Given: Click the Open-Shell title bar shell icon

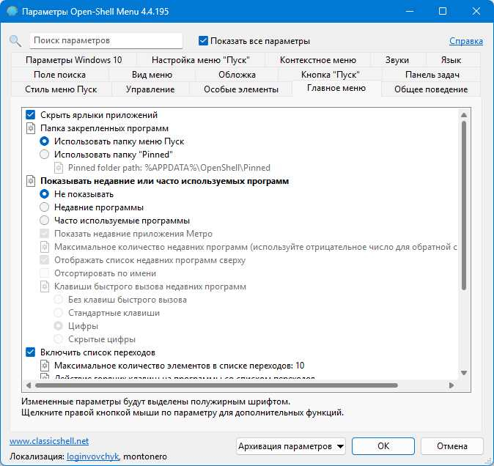Looking at the screenshot, I should 12,11.
